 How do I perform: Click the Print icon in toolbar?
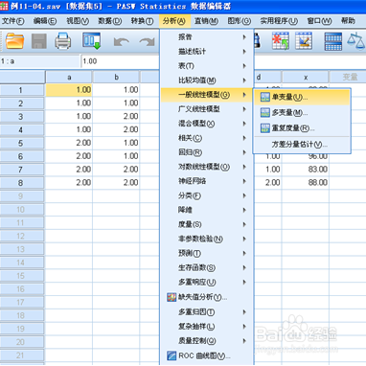[63, 41]
